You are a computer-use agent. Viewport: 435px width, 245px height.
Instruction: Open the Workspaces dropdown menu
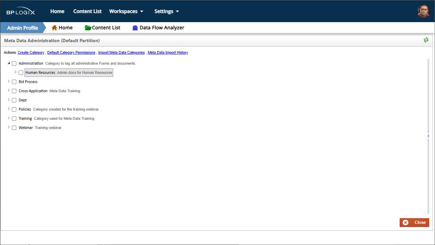(126, 11)
